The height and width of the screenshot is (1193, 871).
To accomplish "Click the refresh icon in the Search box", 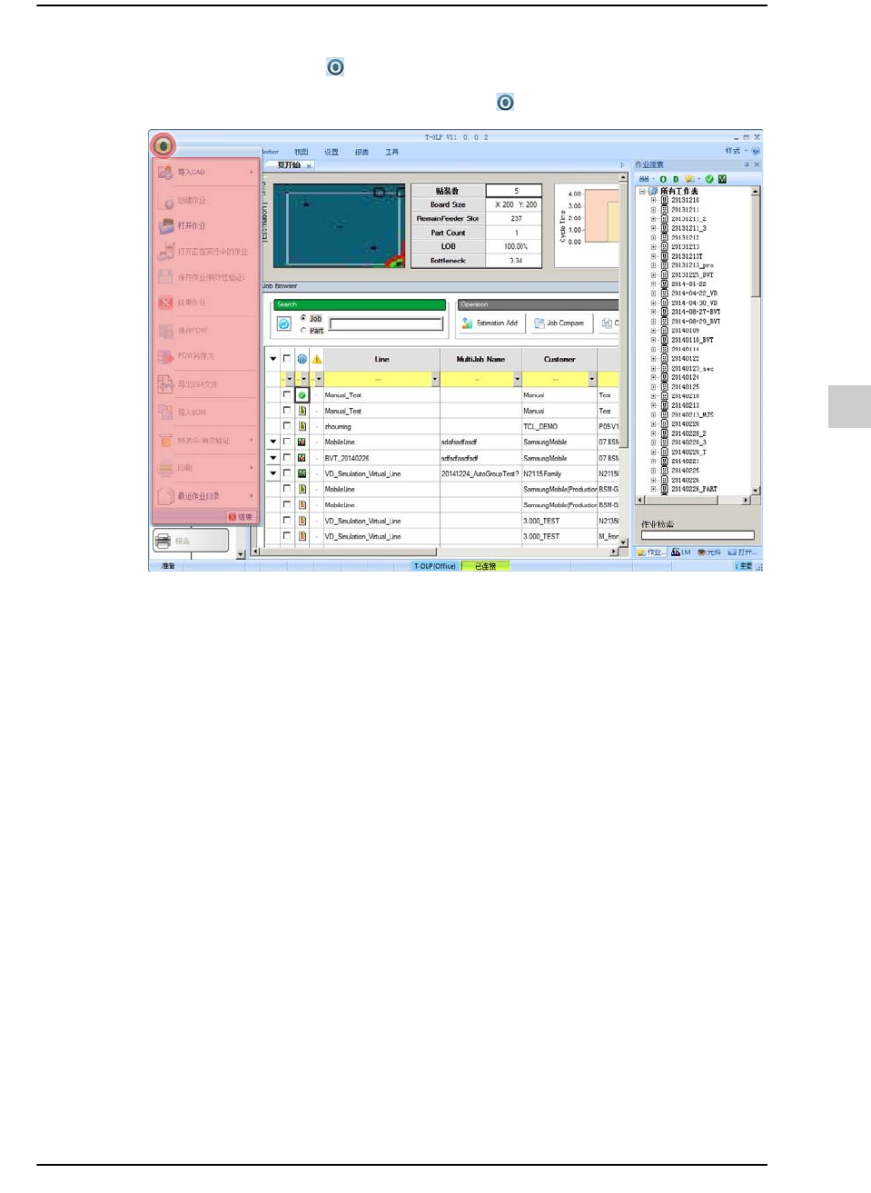I will point(284,323).
